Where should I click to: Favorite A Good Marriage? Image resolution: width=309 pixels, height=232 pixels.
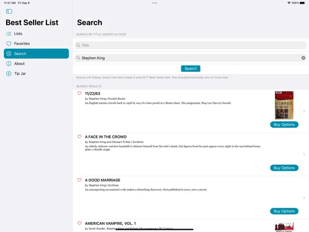[79, 180]
